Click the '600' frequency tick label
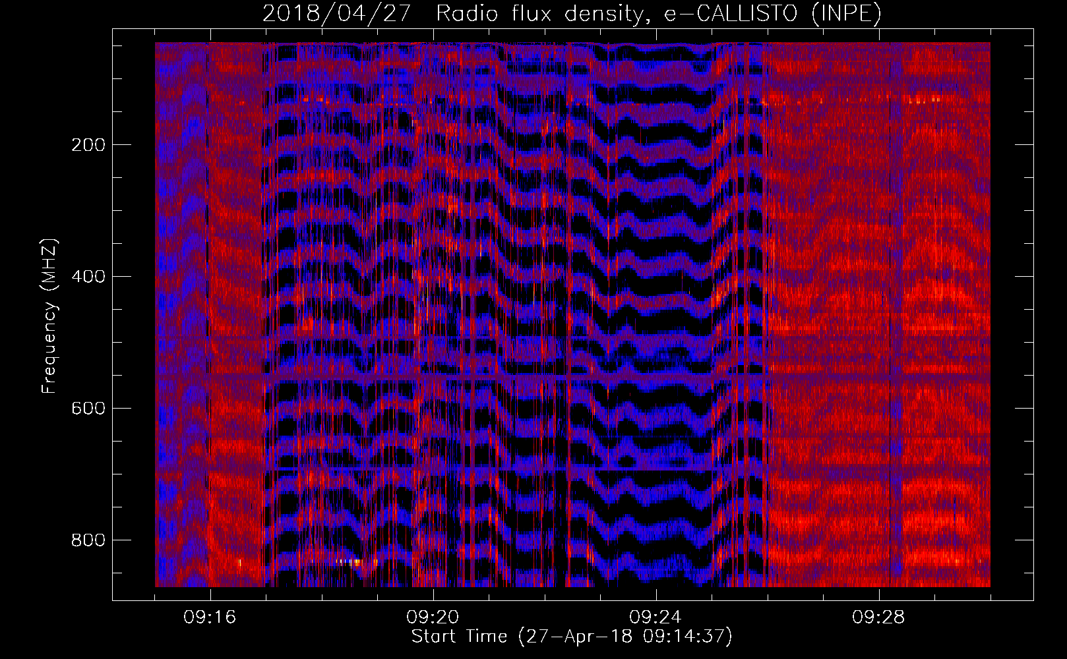 pyautogui.click(x=88, y=409)
